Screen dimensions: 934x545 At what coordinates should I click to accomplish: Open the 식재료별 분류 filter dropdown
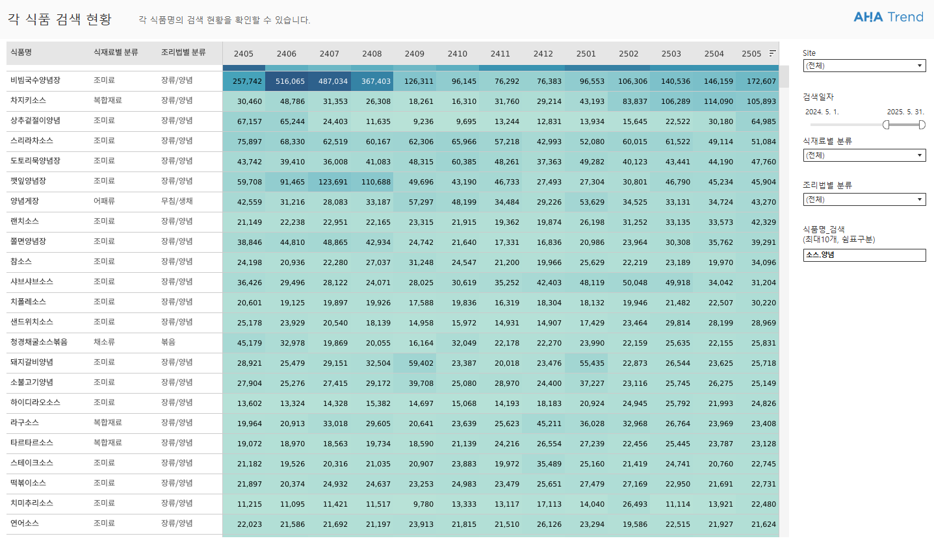[x=864, y=155]
